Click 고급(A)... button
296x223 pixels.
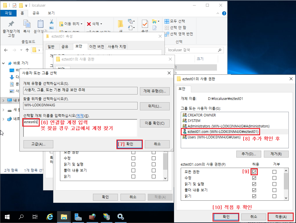pos(38,144)
